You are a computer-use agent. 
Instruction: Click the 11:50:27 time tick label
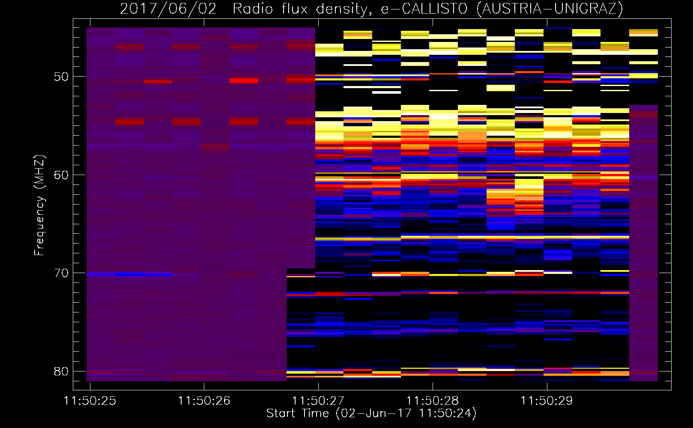pyautogui.click(x=318, y=401)
